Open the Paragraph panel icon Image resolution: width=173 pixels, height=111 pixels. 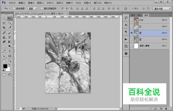(126, 32)
